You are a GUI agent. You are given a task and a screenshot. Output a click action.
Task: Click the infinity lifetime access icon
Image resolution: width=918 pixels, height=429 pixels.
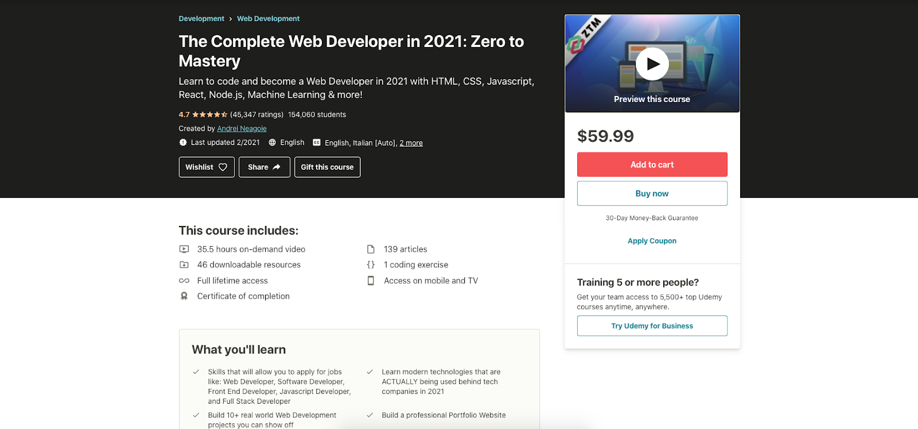click(x=184, y=280)
